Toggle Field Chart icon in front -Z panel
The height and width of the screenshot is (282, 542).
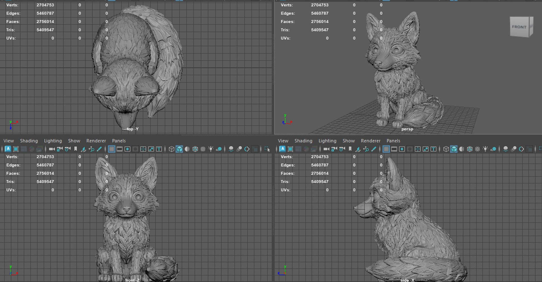pyautogui.click(x=143, y=149)
